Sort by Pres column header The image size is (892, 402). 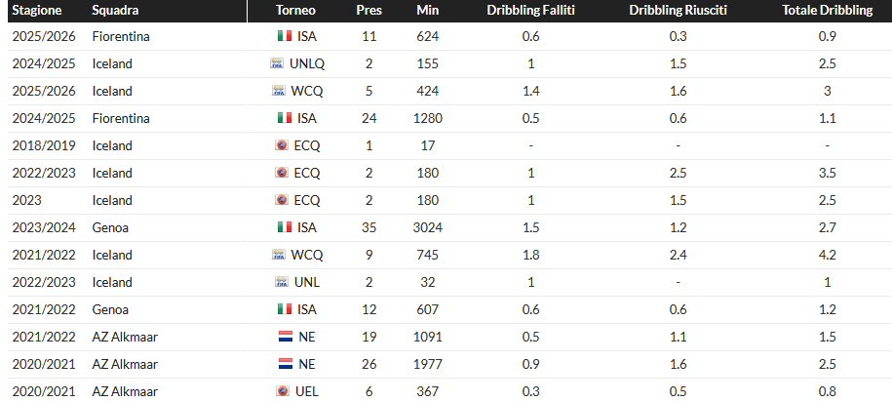[x=368, y=11]
